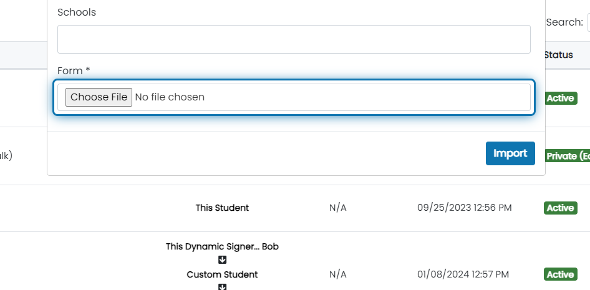The width and height of the screenshot is (590, 290).
Task: Click the 09/25/2023 12:56 PM date cell
Action: [464, 208]
